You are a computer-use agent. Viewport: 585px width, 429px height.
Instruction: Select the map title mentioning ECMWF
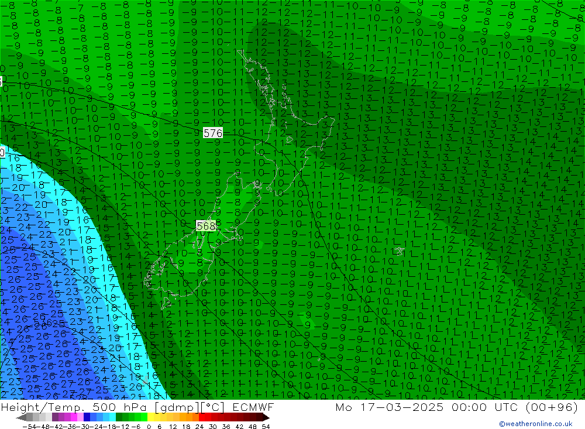coord(137,407)
